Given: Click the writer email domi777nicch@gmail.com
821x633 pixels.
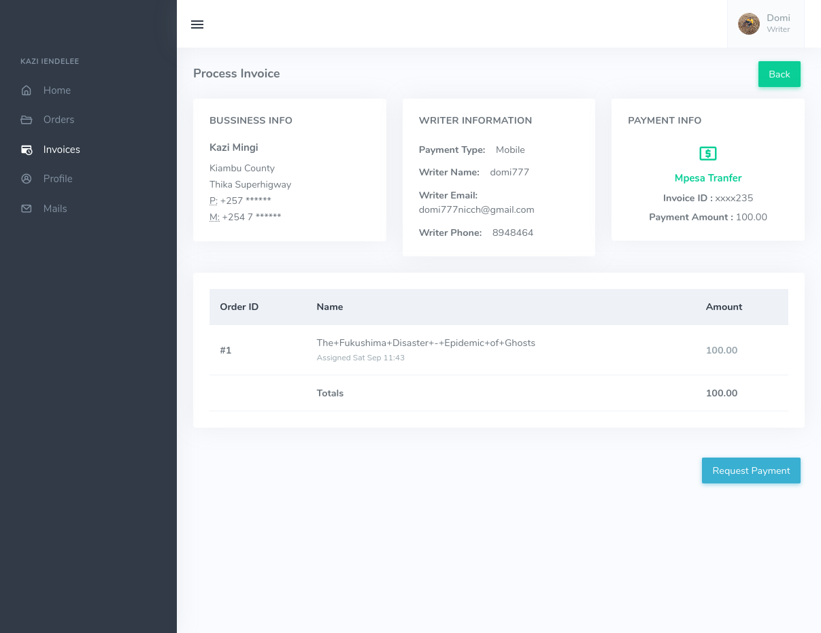Looking at the screenshot, I should 476,210.
